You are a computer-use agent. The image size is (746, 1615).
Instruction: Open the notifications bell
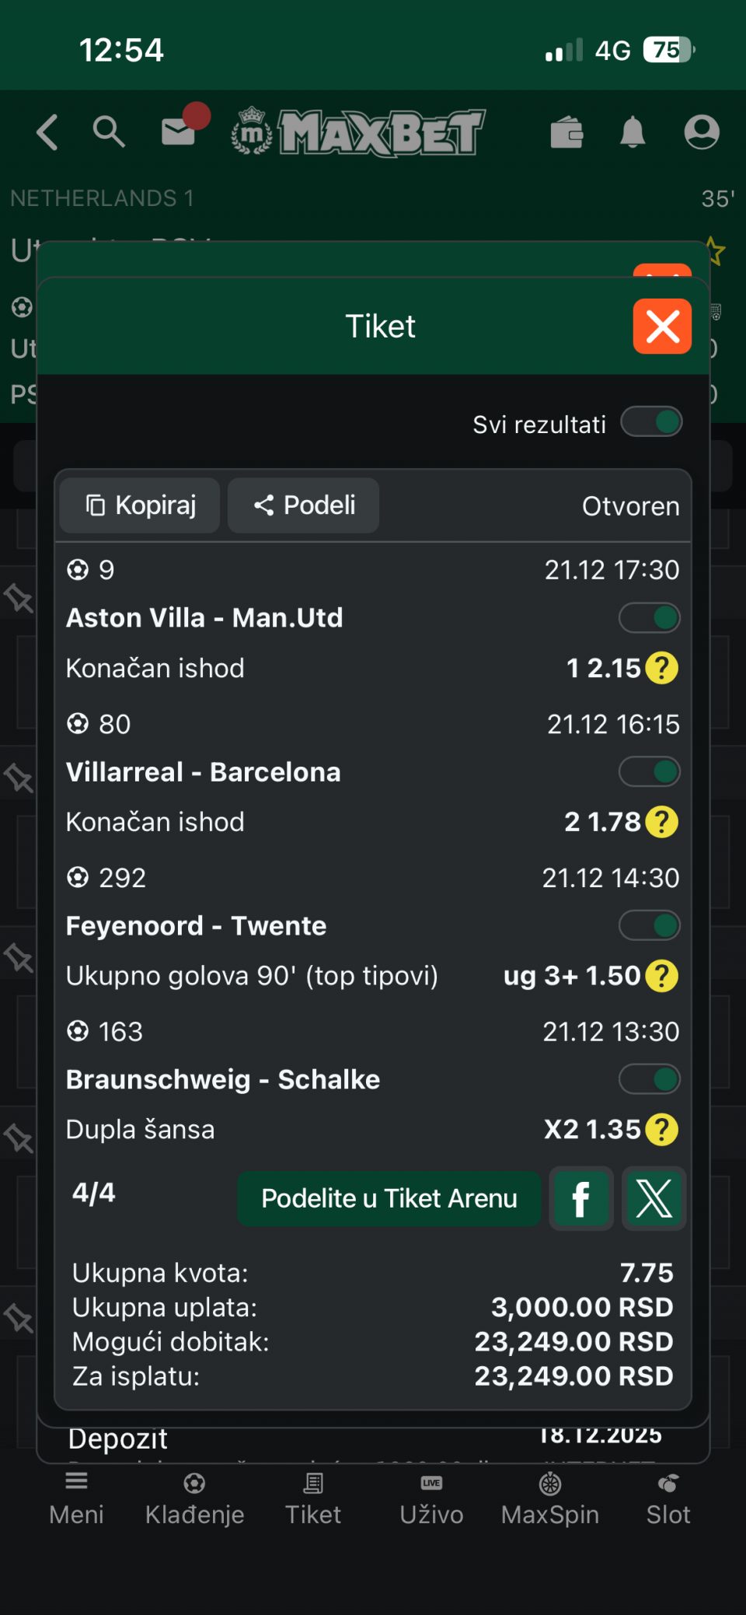(x=633, y=132)
